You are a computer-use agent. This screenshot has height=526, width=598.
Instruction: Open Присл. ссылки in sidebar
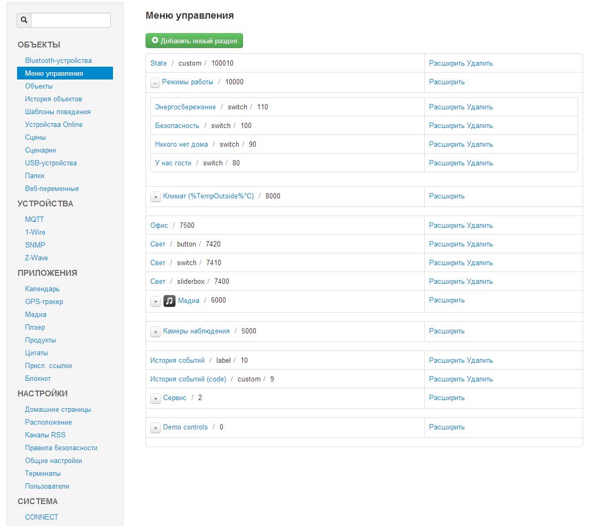[x=49, y=365]
